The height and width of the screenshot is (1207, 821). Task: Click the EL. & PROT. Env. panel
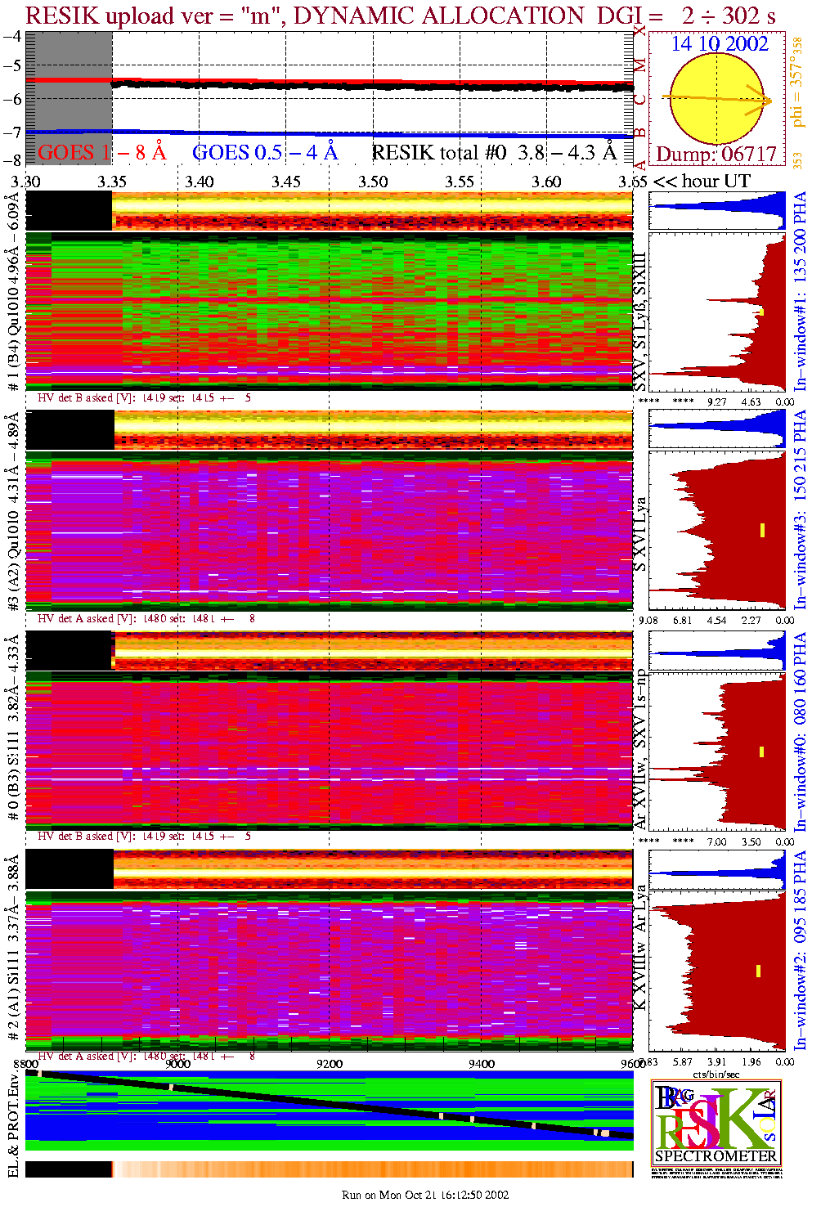(x=330, y=1110)
